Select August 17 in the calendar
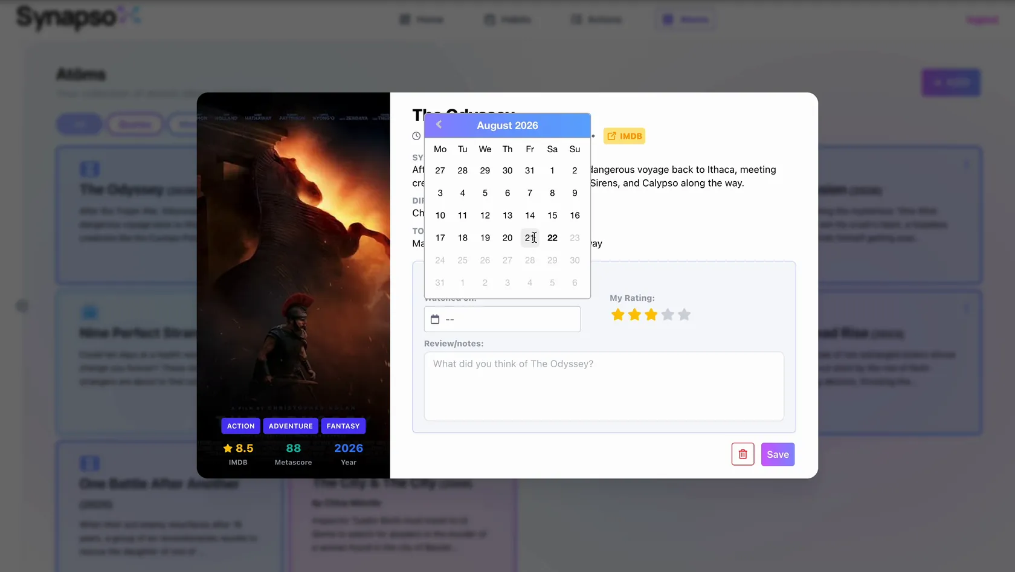Screen dimensions: 1015x572 coord(440,238)
